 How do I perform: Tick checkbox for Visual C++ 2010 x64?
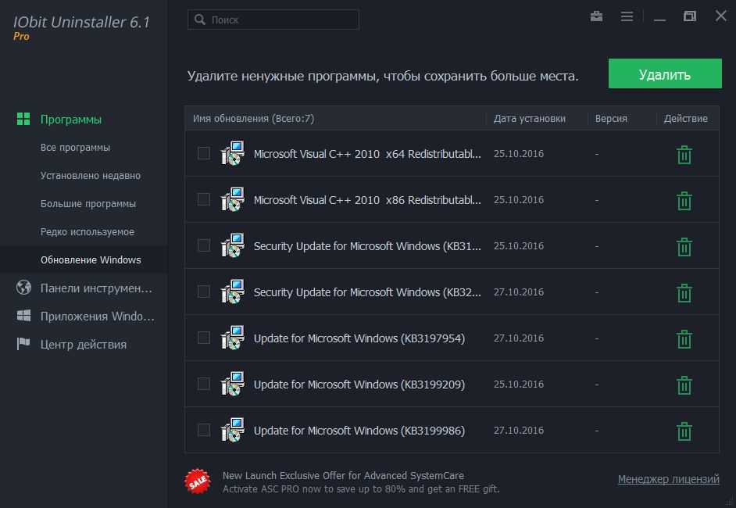(x=204, y=153)
